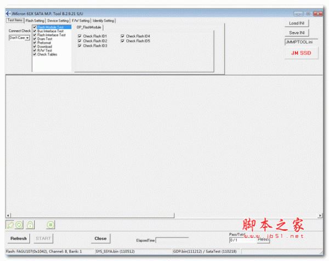This screenshot has width=329, height=261.
Task: Close the window with the red X
Action: (318, 14)
